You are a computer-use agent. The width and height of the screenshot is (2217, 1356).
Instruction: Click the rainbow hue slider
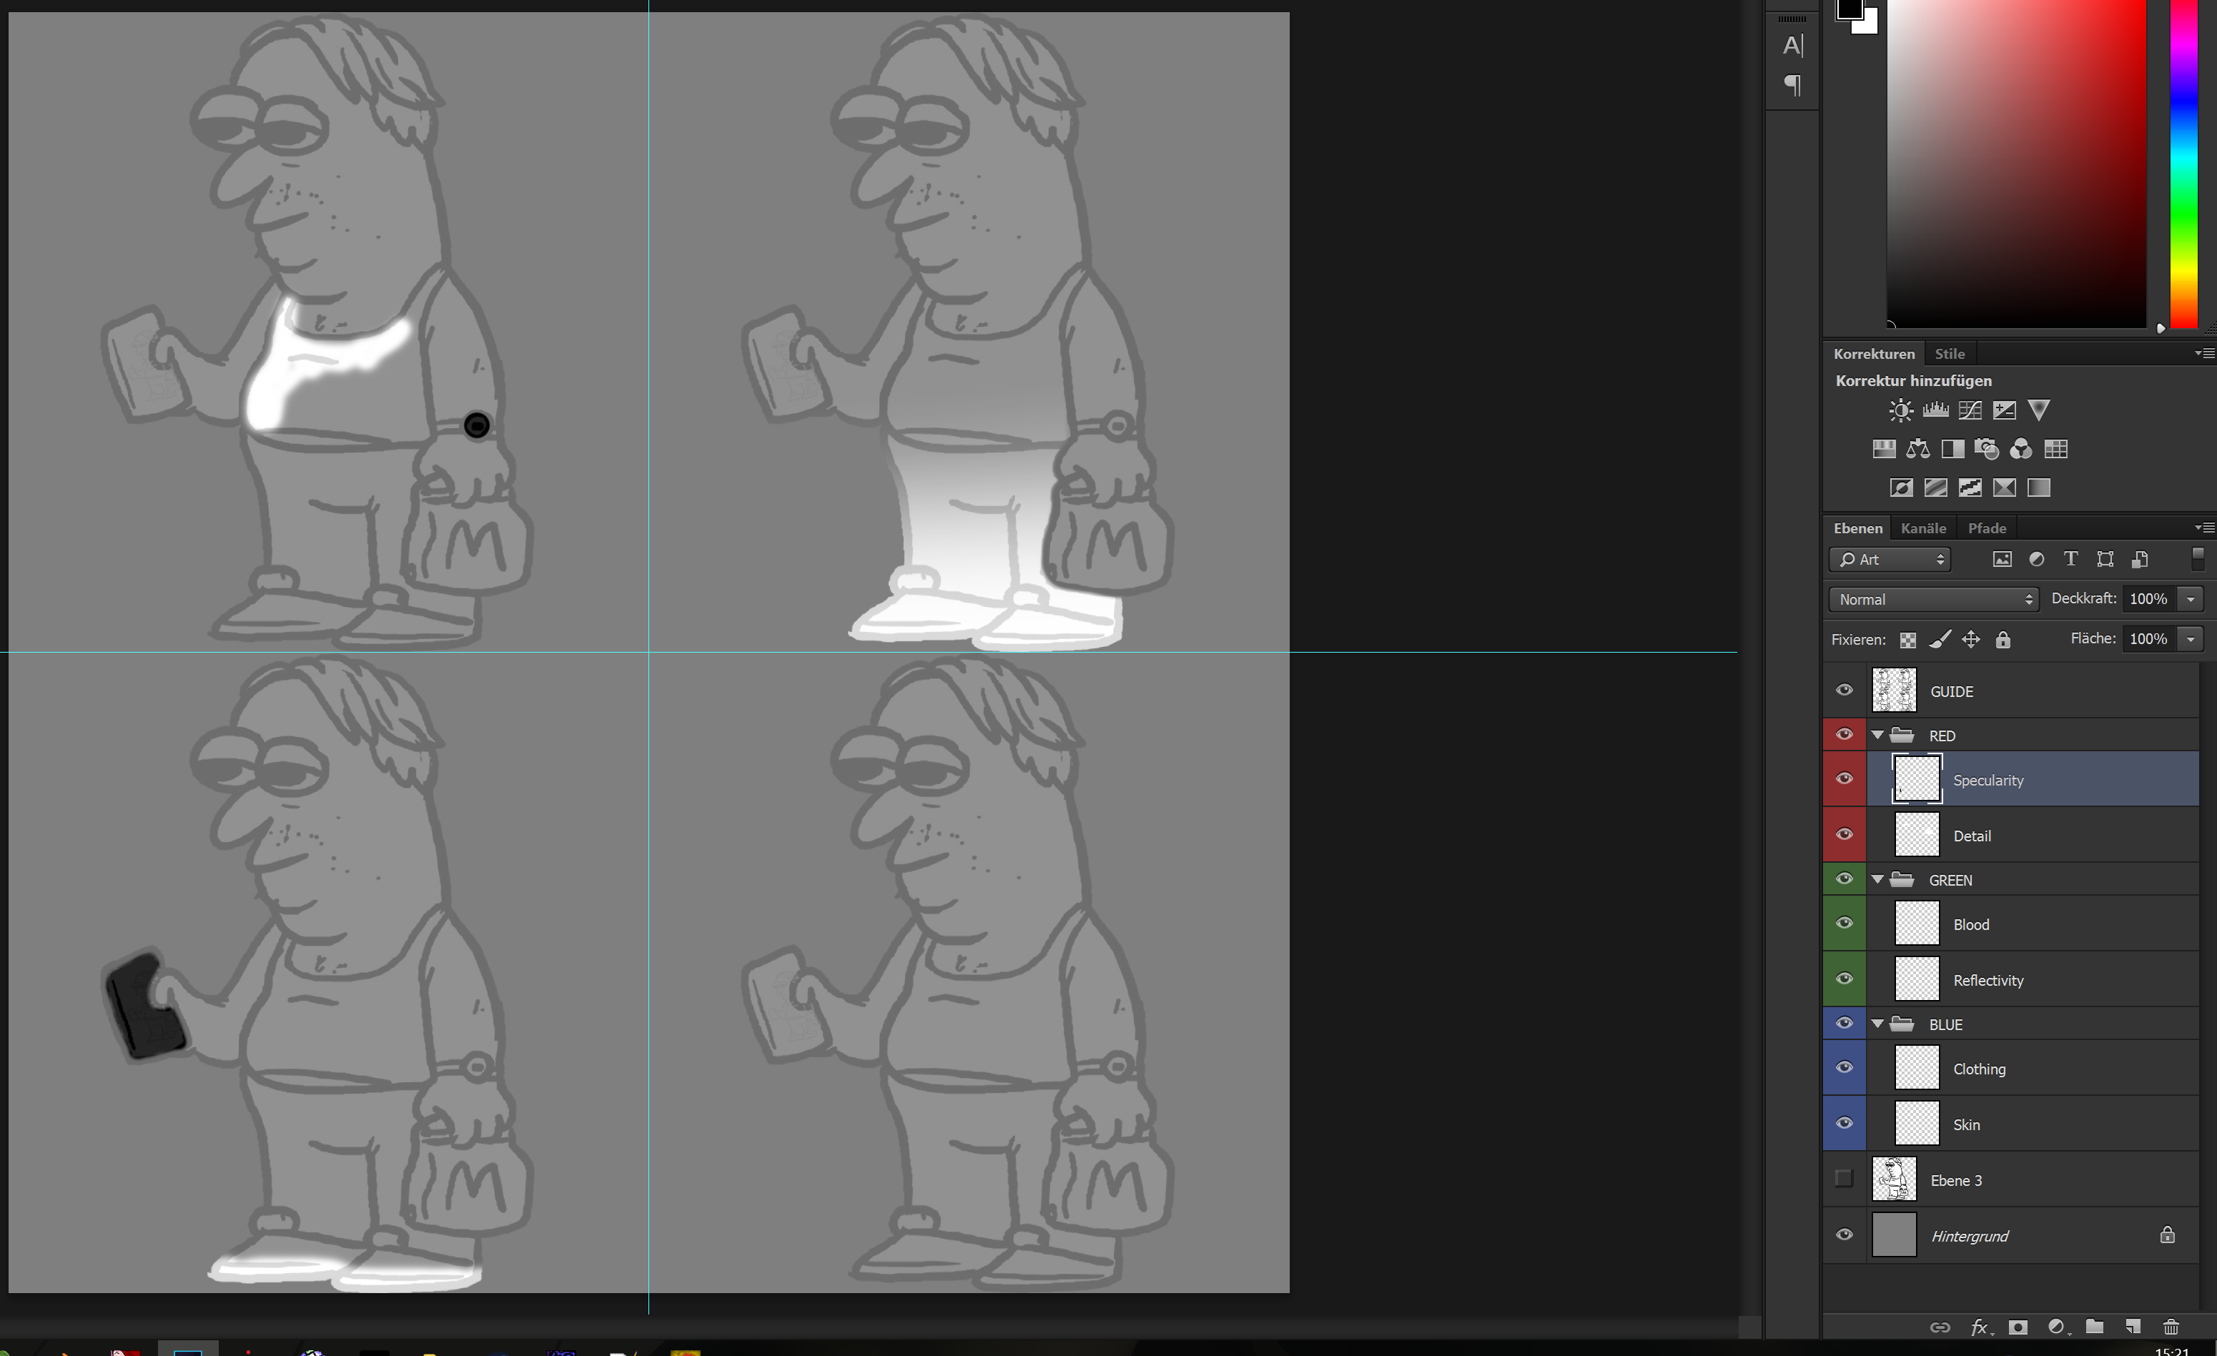(2183, 162)
